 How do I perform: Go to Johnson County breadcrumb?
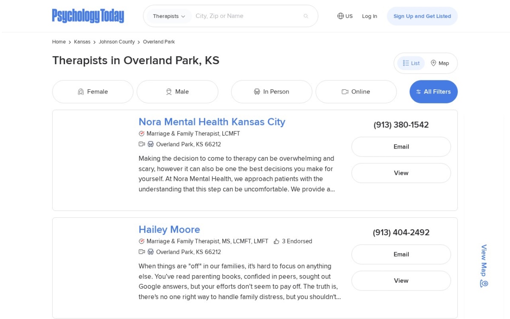pyautogui.click(x=117, y=42)
